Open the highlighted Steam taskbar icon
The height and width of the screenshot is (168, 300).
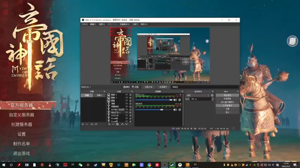tap(172, 165)
